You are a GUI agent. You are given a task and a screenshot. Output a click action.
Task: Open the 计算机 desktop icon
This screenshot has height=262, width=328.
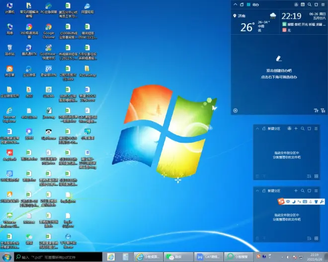pos(9,6)
